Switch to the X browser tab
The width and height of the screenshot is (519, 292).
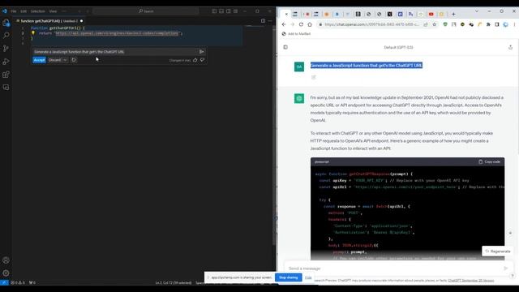[389, 15]
